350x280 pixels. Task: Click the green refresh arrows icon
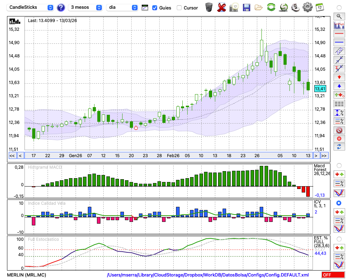coord(271,7)
